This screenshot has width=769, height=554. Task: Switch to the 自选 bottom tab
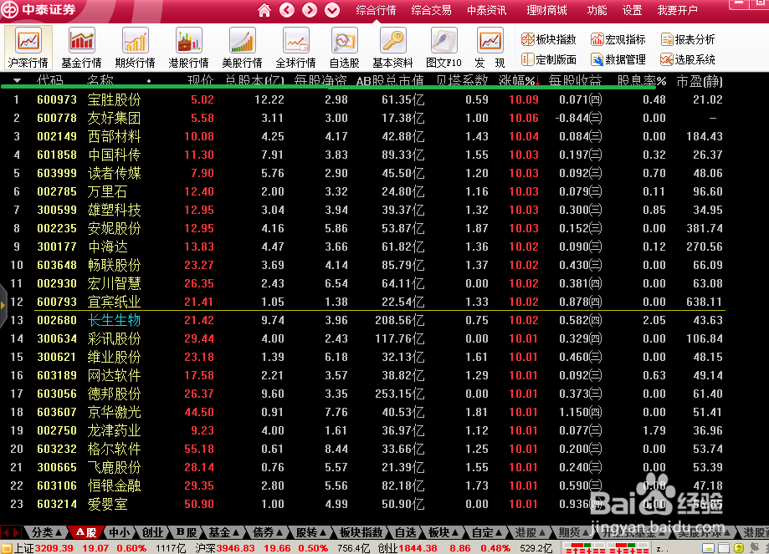(x=406, y=532)
